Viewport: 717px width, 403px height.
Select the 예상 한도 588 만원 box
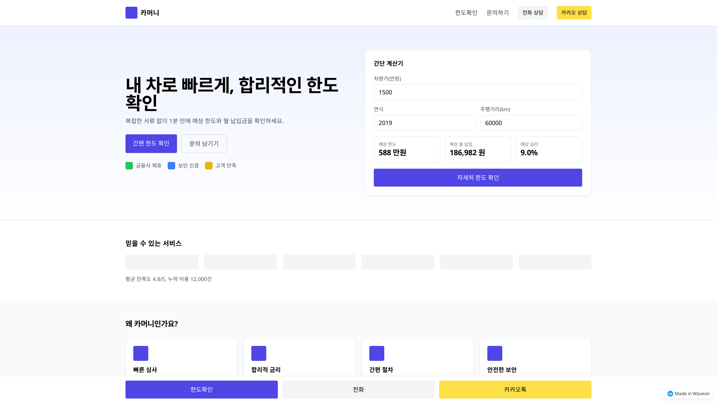tap(407, 149)
